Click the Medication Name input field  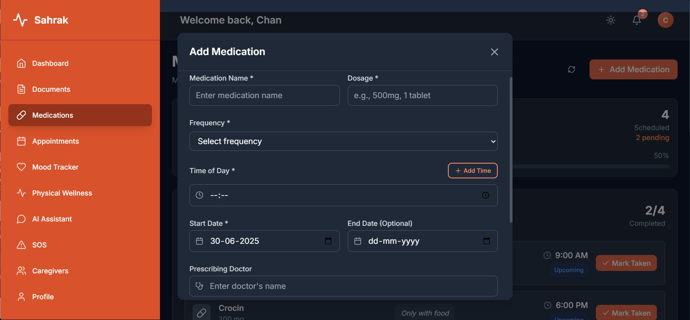click(x=264, y=95)
